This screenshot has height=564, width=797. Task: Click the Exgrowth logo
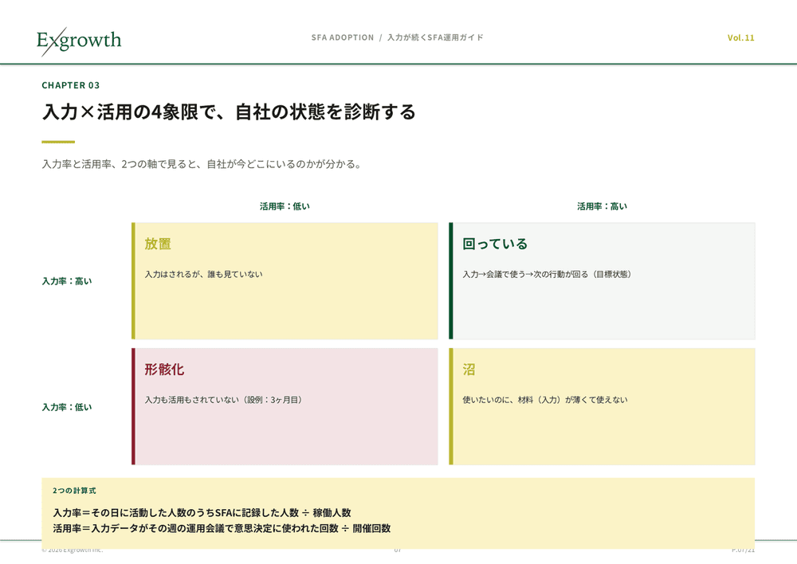tap(79, 41)
